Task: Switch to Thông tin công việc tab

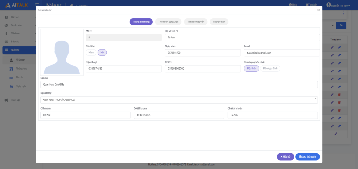Action: (168, 22)
